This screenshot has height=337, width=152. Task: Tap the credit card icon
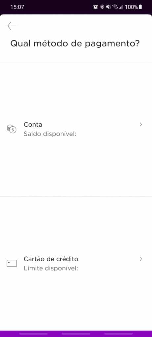click(x=12, y=263)
